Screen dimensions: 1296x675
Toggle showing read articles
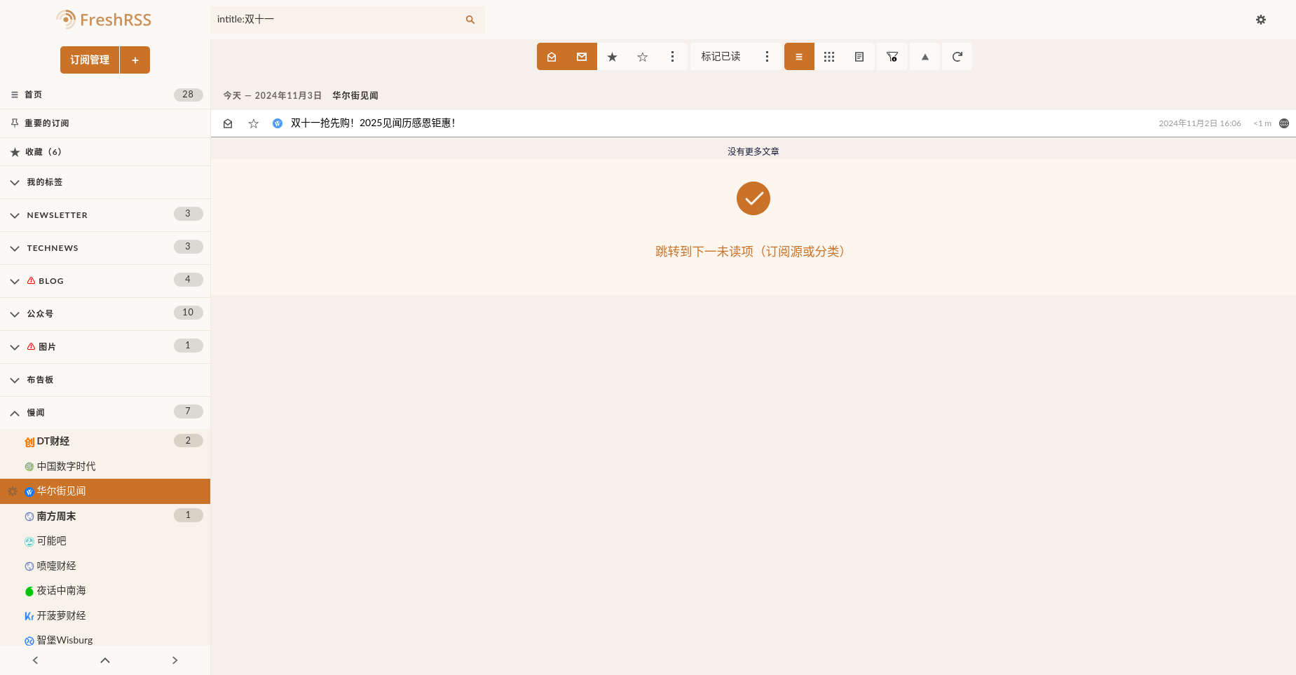pos(552,57)
